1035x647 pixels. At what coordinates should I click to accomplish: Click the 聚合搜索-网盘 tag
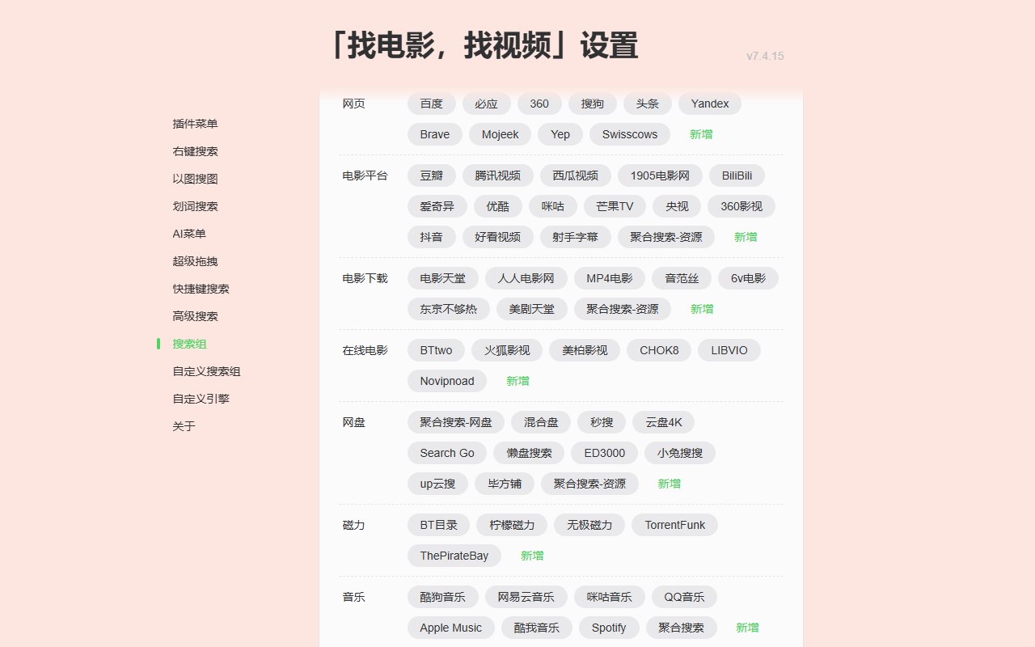tap(456, 422)
